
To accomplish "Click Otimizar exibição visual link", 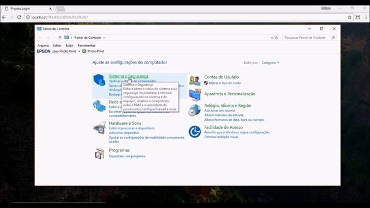I will 221,137.
